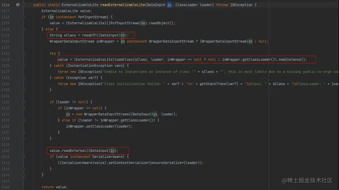Click the 'readObject()' call on line 1119
This screenshot has width=339, height=190.
click(x=161, y=23)
